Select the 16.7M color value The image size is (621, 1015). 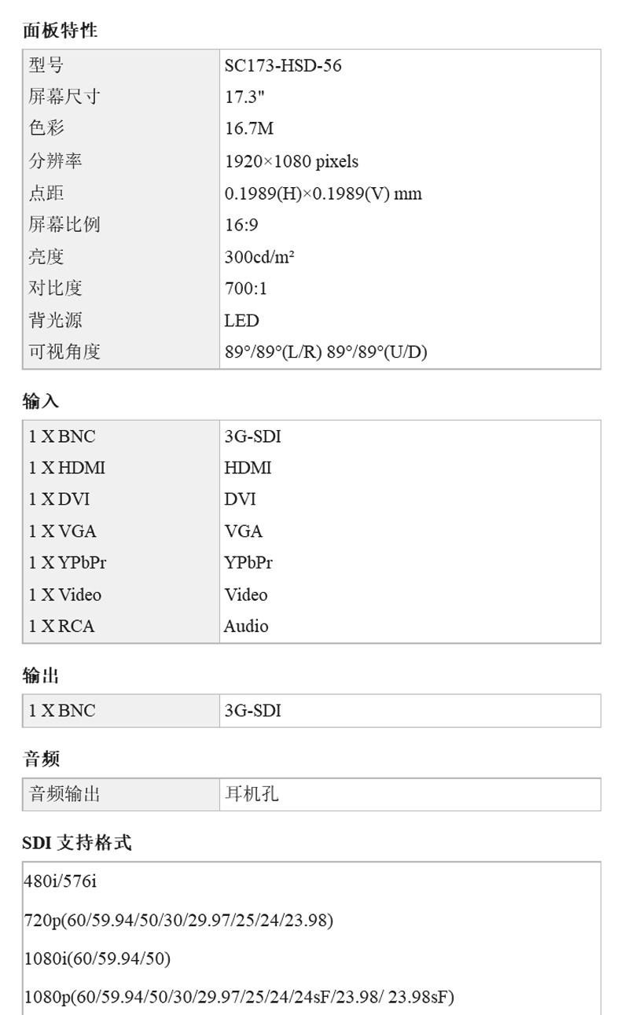(x=249, y=129)
